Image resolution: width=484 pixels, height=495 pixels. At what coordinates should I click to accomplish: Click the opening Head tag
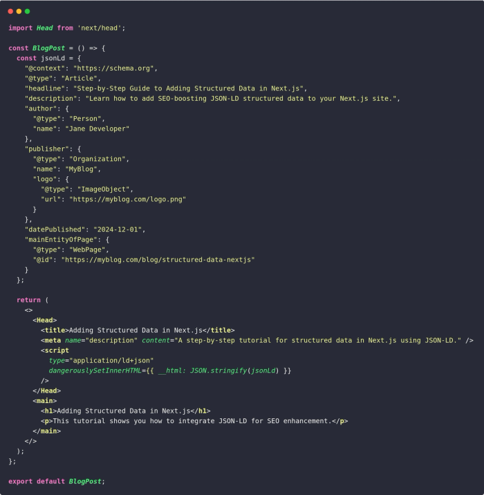tap(45, 320)
